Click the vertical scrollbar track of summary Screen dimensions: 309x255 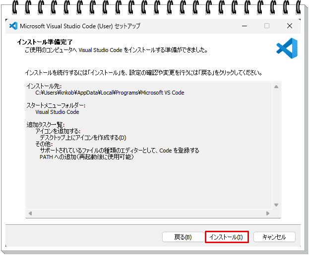coord(276,146)
